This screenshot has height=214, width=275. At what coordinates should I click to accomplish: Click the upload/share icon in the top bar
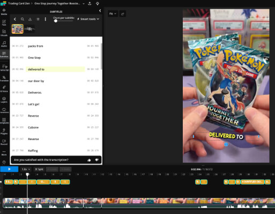coord(90,3)
